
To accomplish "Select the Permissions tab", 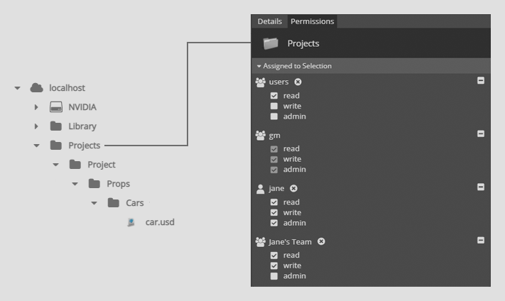I will click(312, 21).
